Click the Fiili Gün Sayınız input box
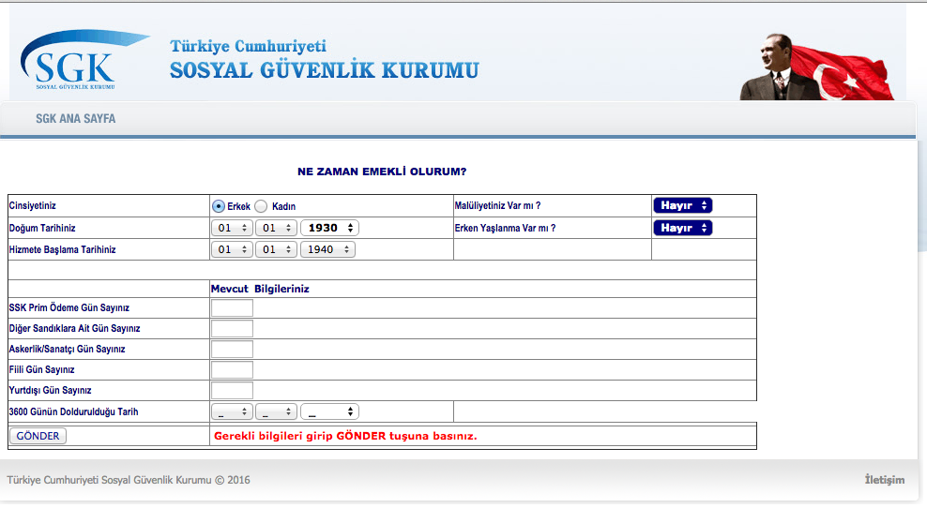This screenshot has width=927, height=508. (x=232, y=370)
